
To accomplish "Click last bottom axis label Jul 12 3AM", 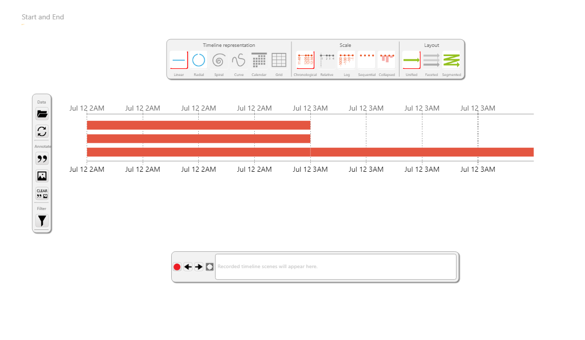I will click(x=478, y=169).
